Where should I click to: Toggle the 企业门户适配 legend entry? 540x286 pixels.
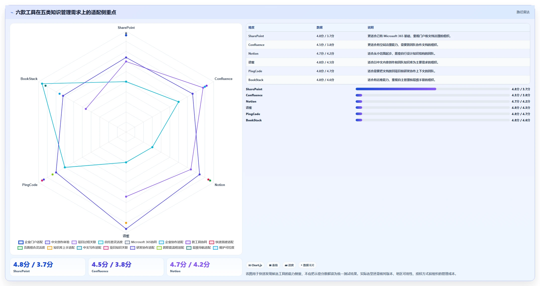[x=31, y=242]
